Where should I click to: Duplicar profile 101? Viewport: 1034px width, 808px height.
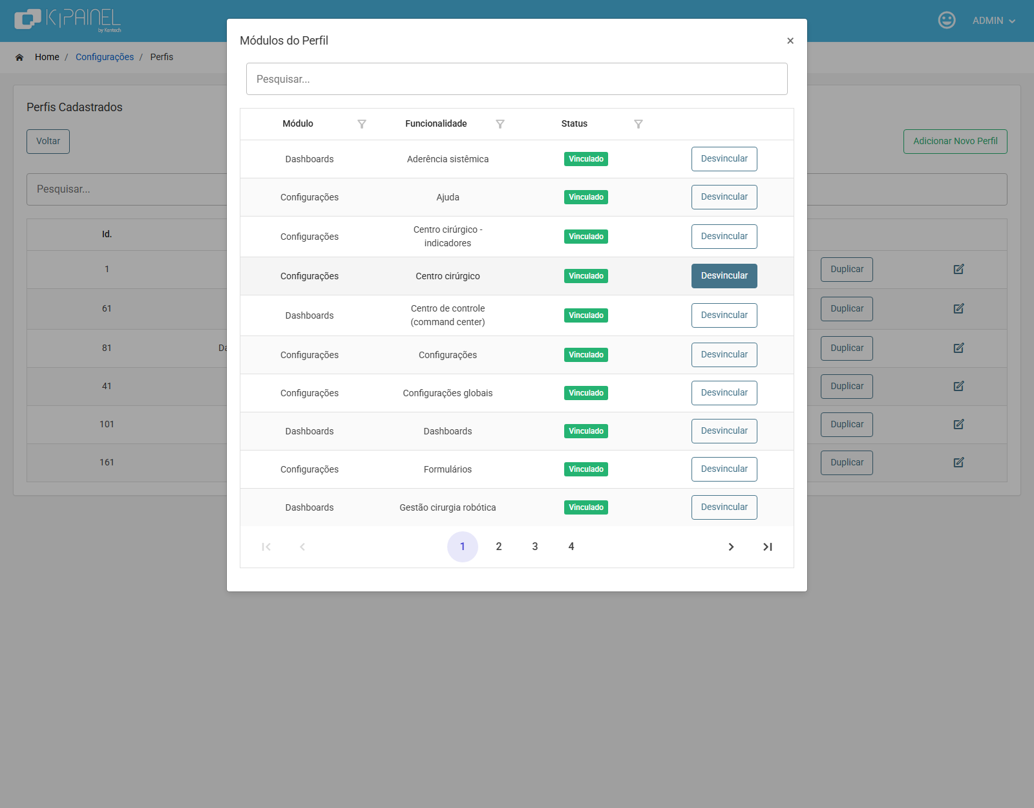click(x=847, y=425)
